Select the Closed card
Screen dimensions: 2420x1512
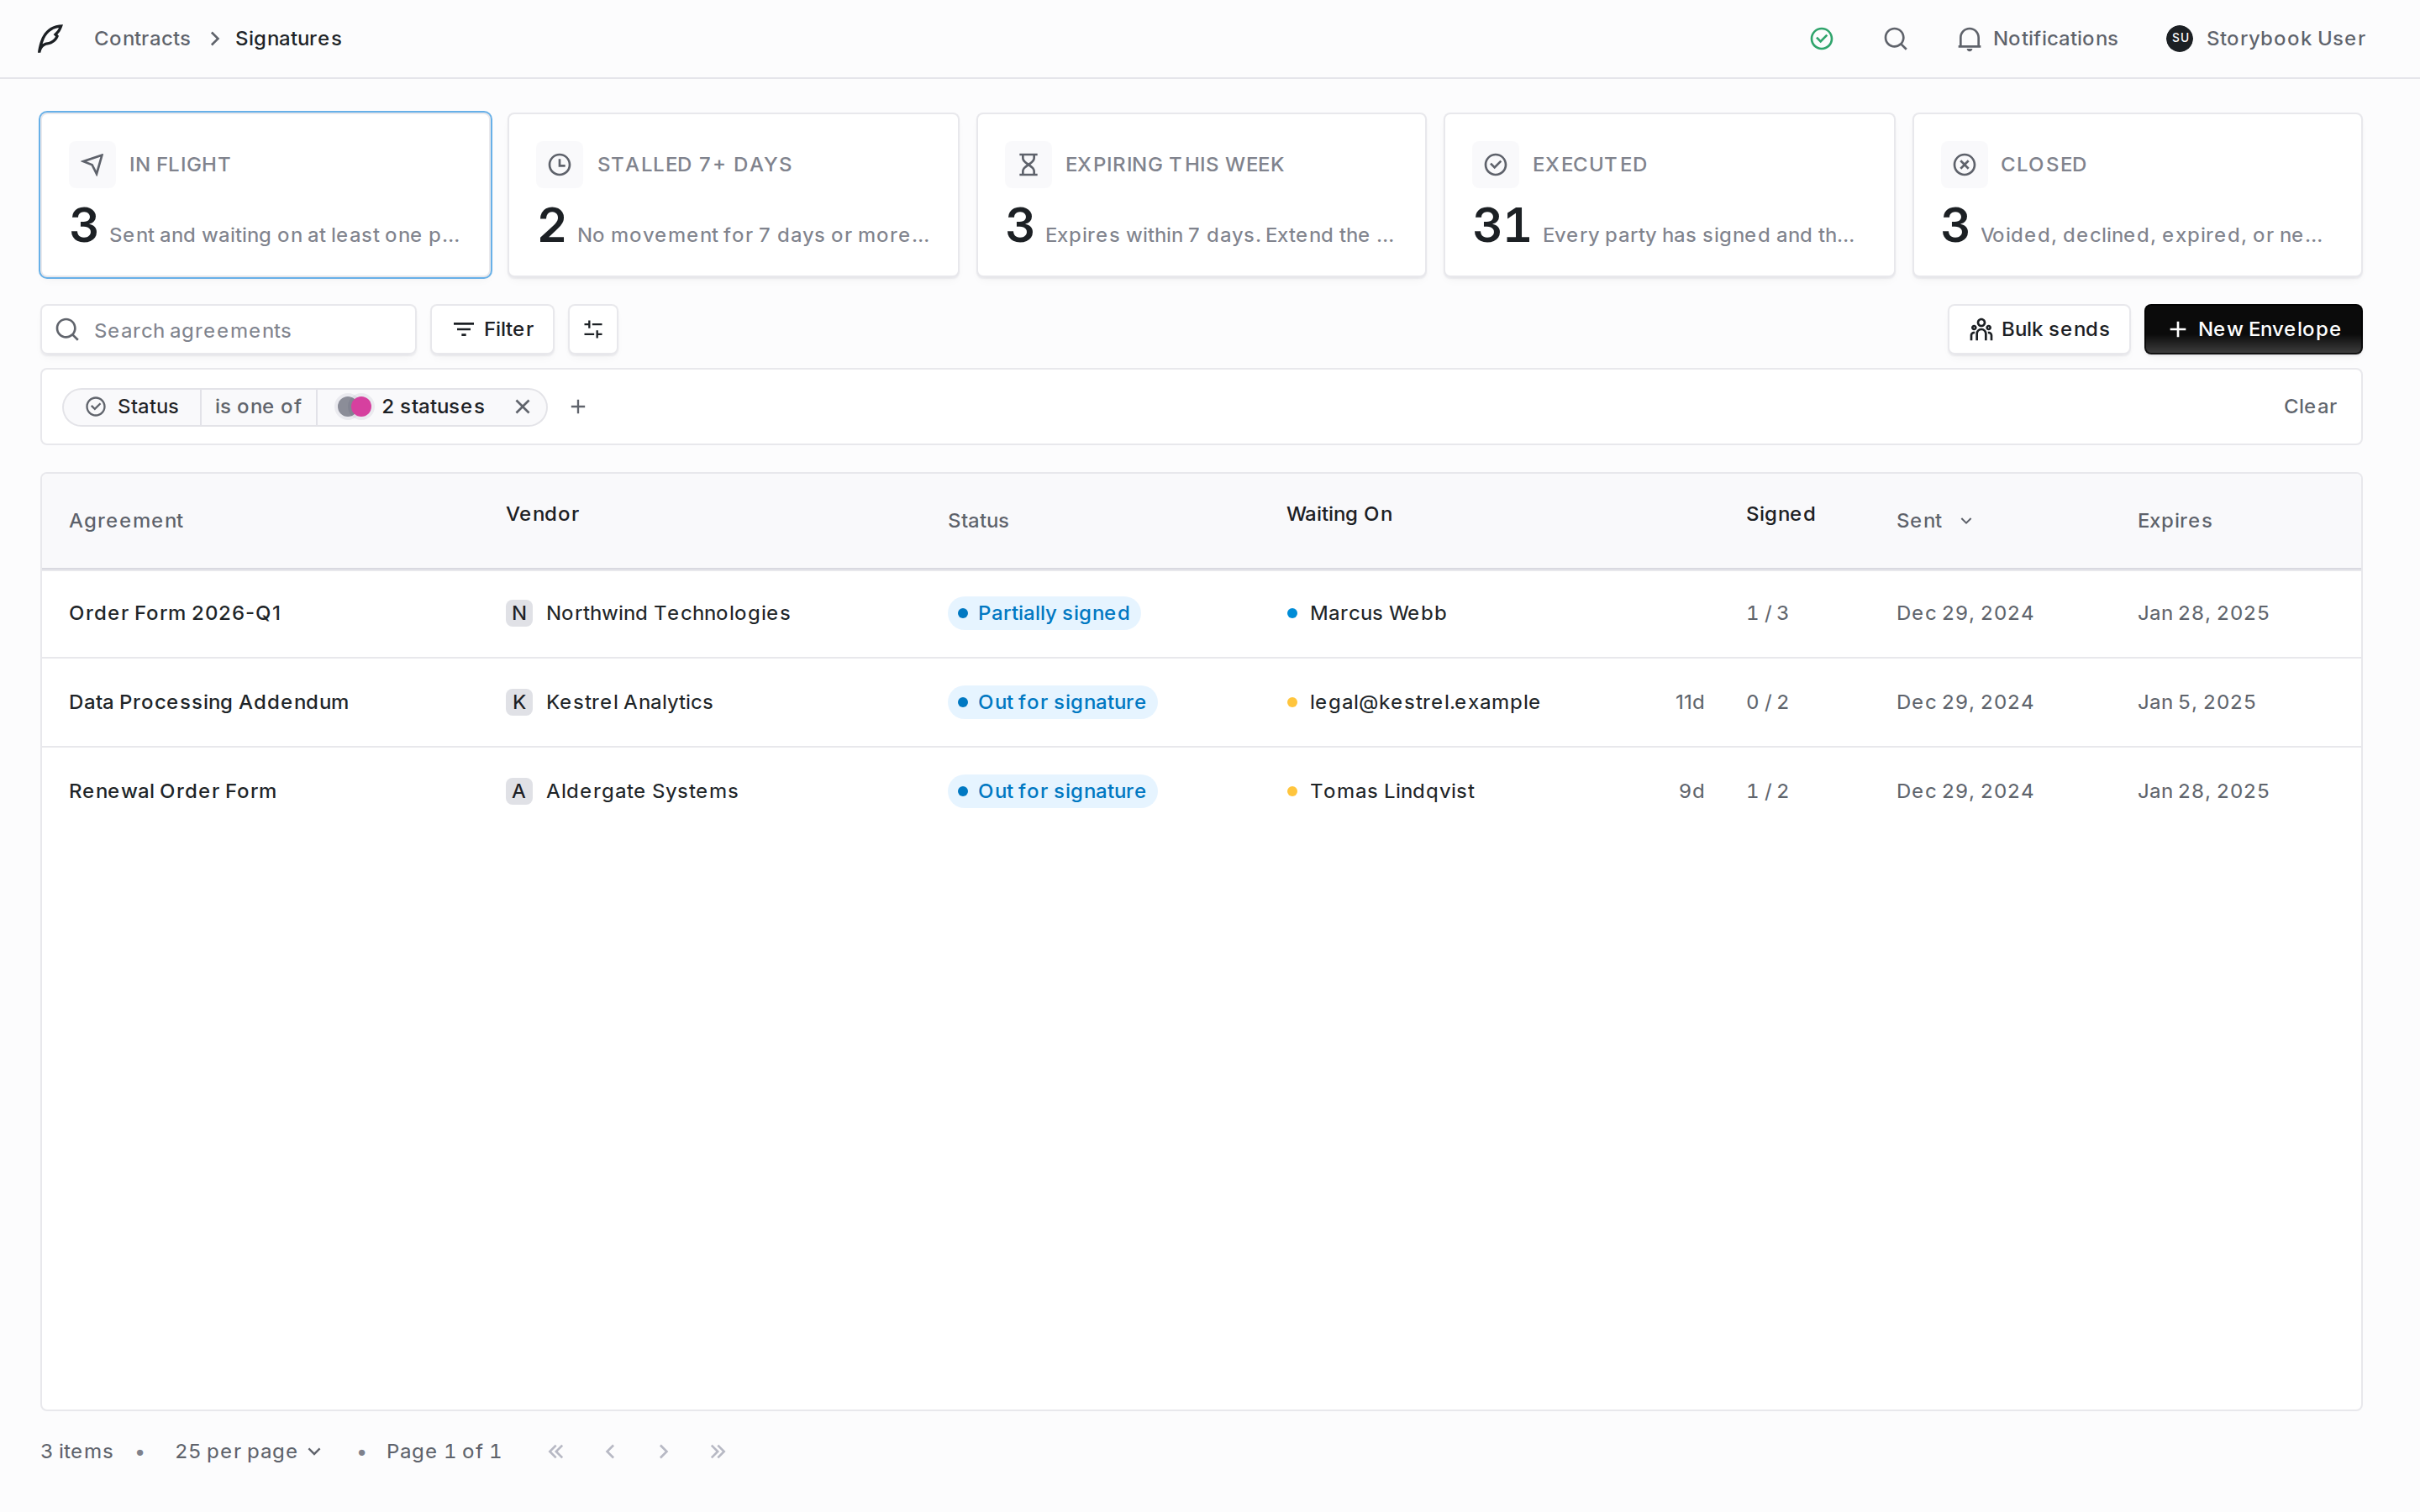pos(2137,195)
